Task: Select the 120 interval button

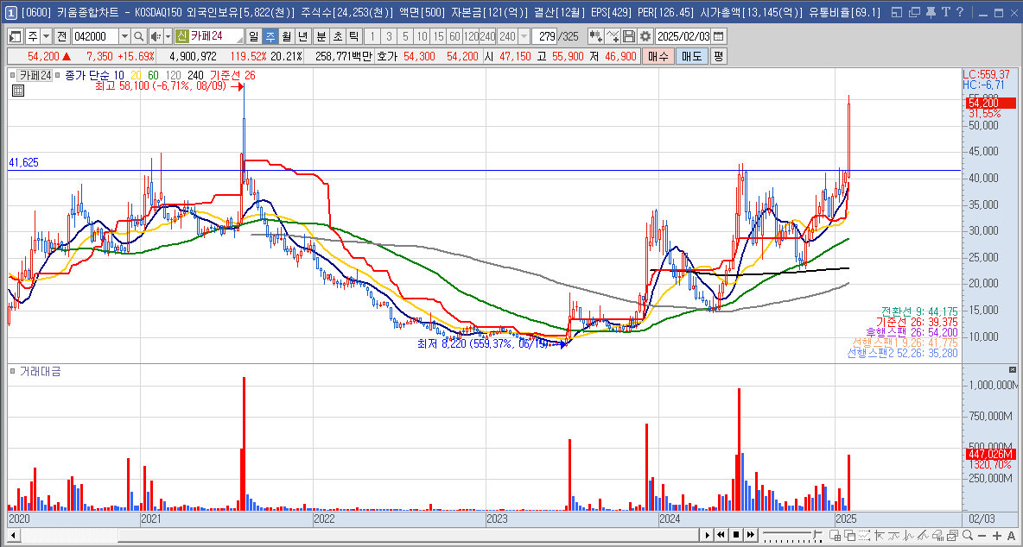Action: pos(471,36)
